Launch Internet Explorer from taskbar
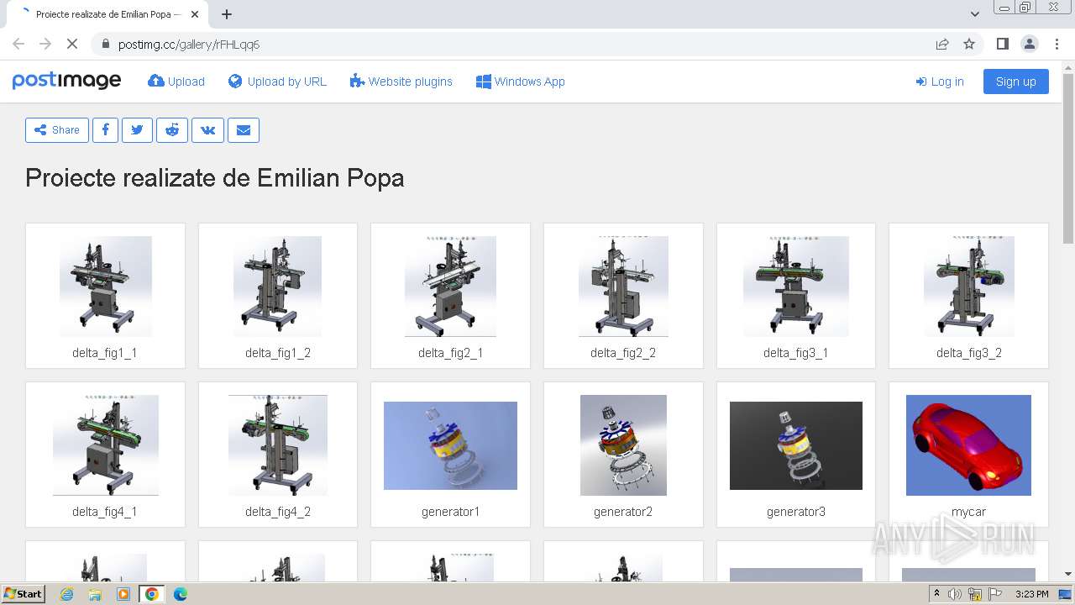Image resolution: width=1075 pixels, height=605 pixels. [67, 594]
